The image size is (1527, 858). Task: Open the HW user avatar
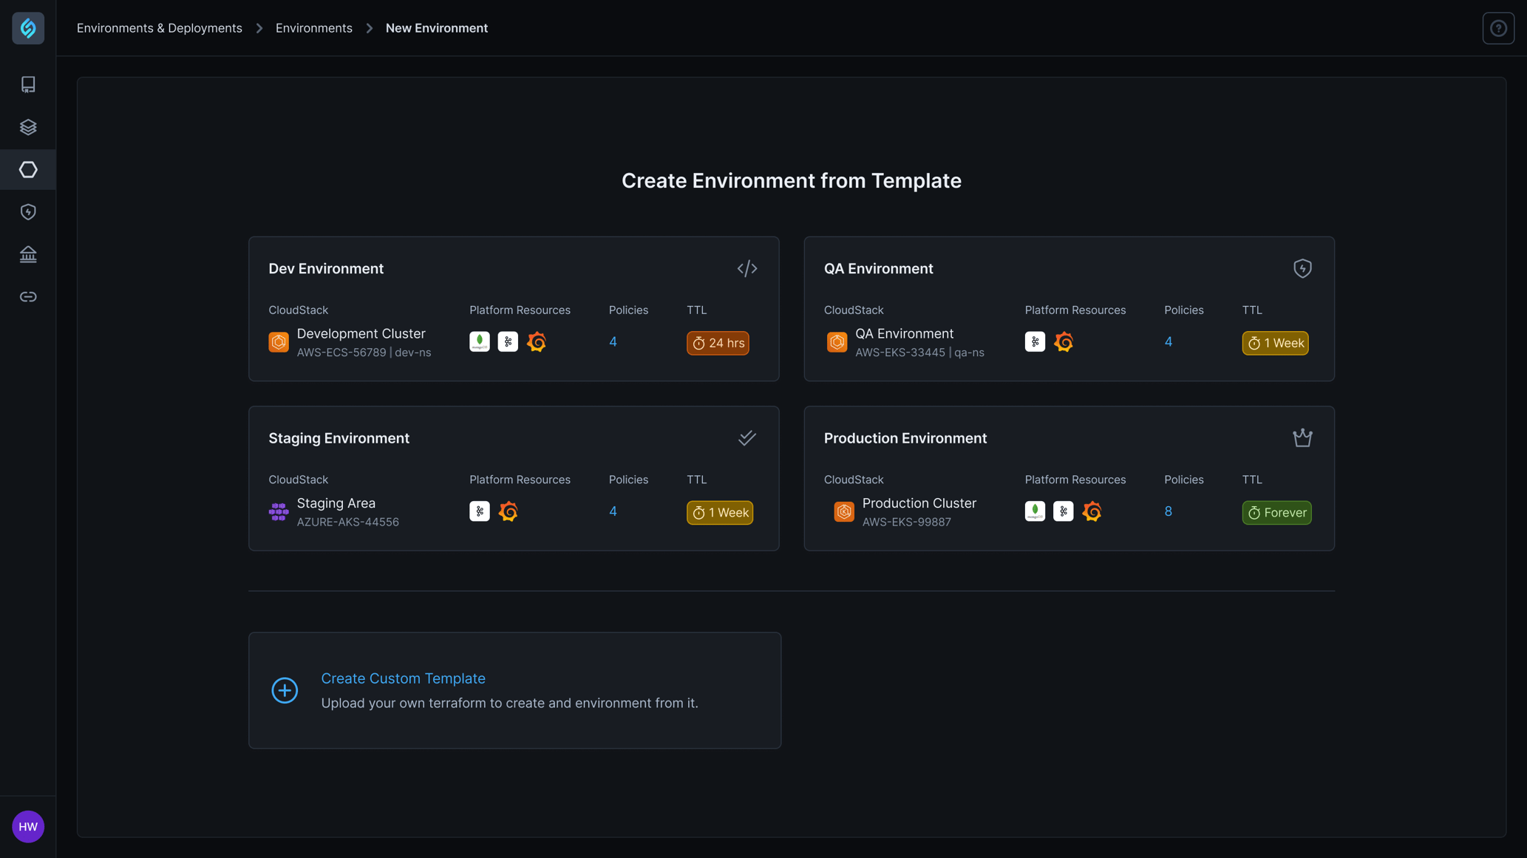click(x=28, y=826)
